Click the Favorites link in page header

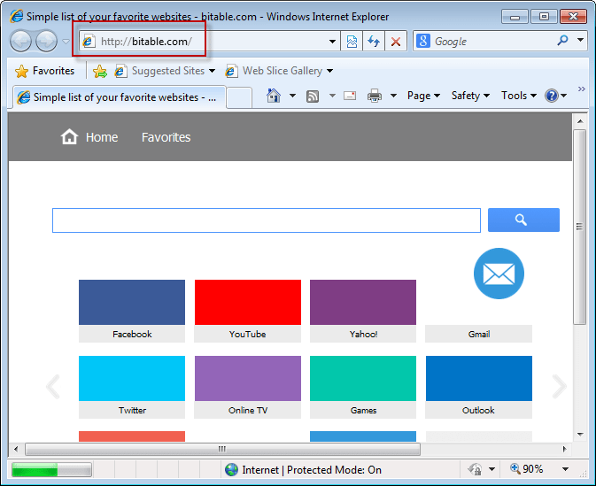pyautogui.click(x=166, y=137)
